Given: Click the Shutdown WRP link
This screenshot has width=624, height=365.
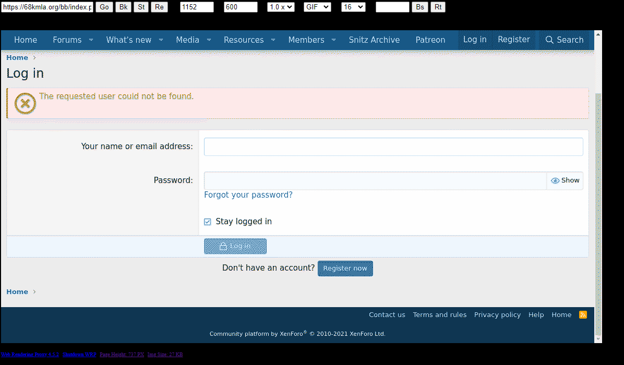Looking at the screenshot, I should 79,354.
